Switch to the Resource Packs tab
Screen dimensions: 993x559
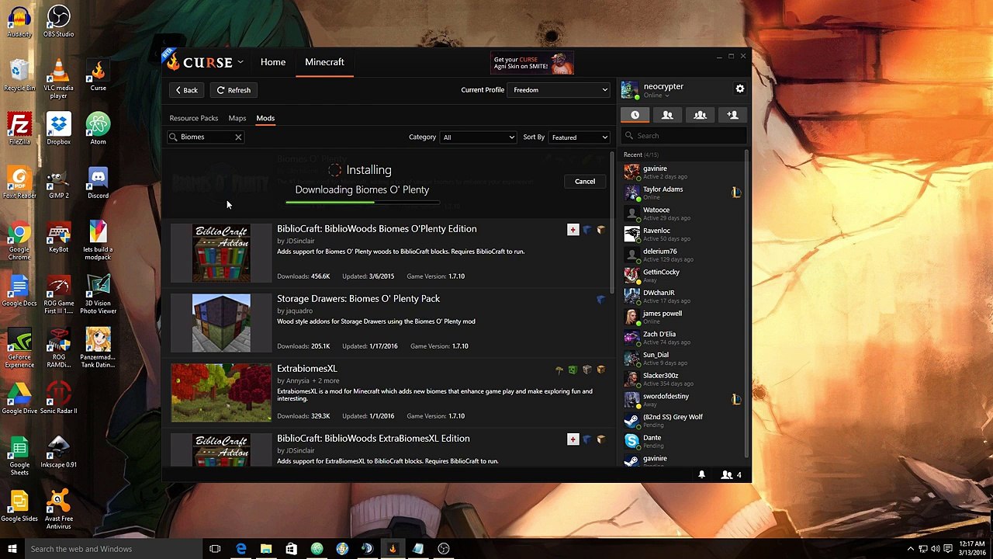(194, 118)
